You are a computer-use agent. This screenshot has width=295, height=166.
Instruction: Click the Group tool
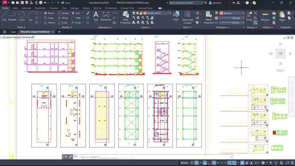tap(249, 16)
